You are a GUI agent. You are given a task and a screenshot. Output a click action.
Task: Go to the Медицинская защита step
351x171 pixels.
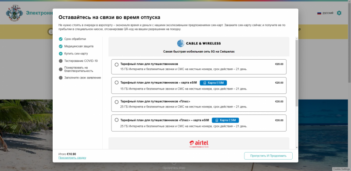click(79, 46)
